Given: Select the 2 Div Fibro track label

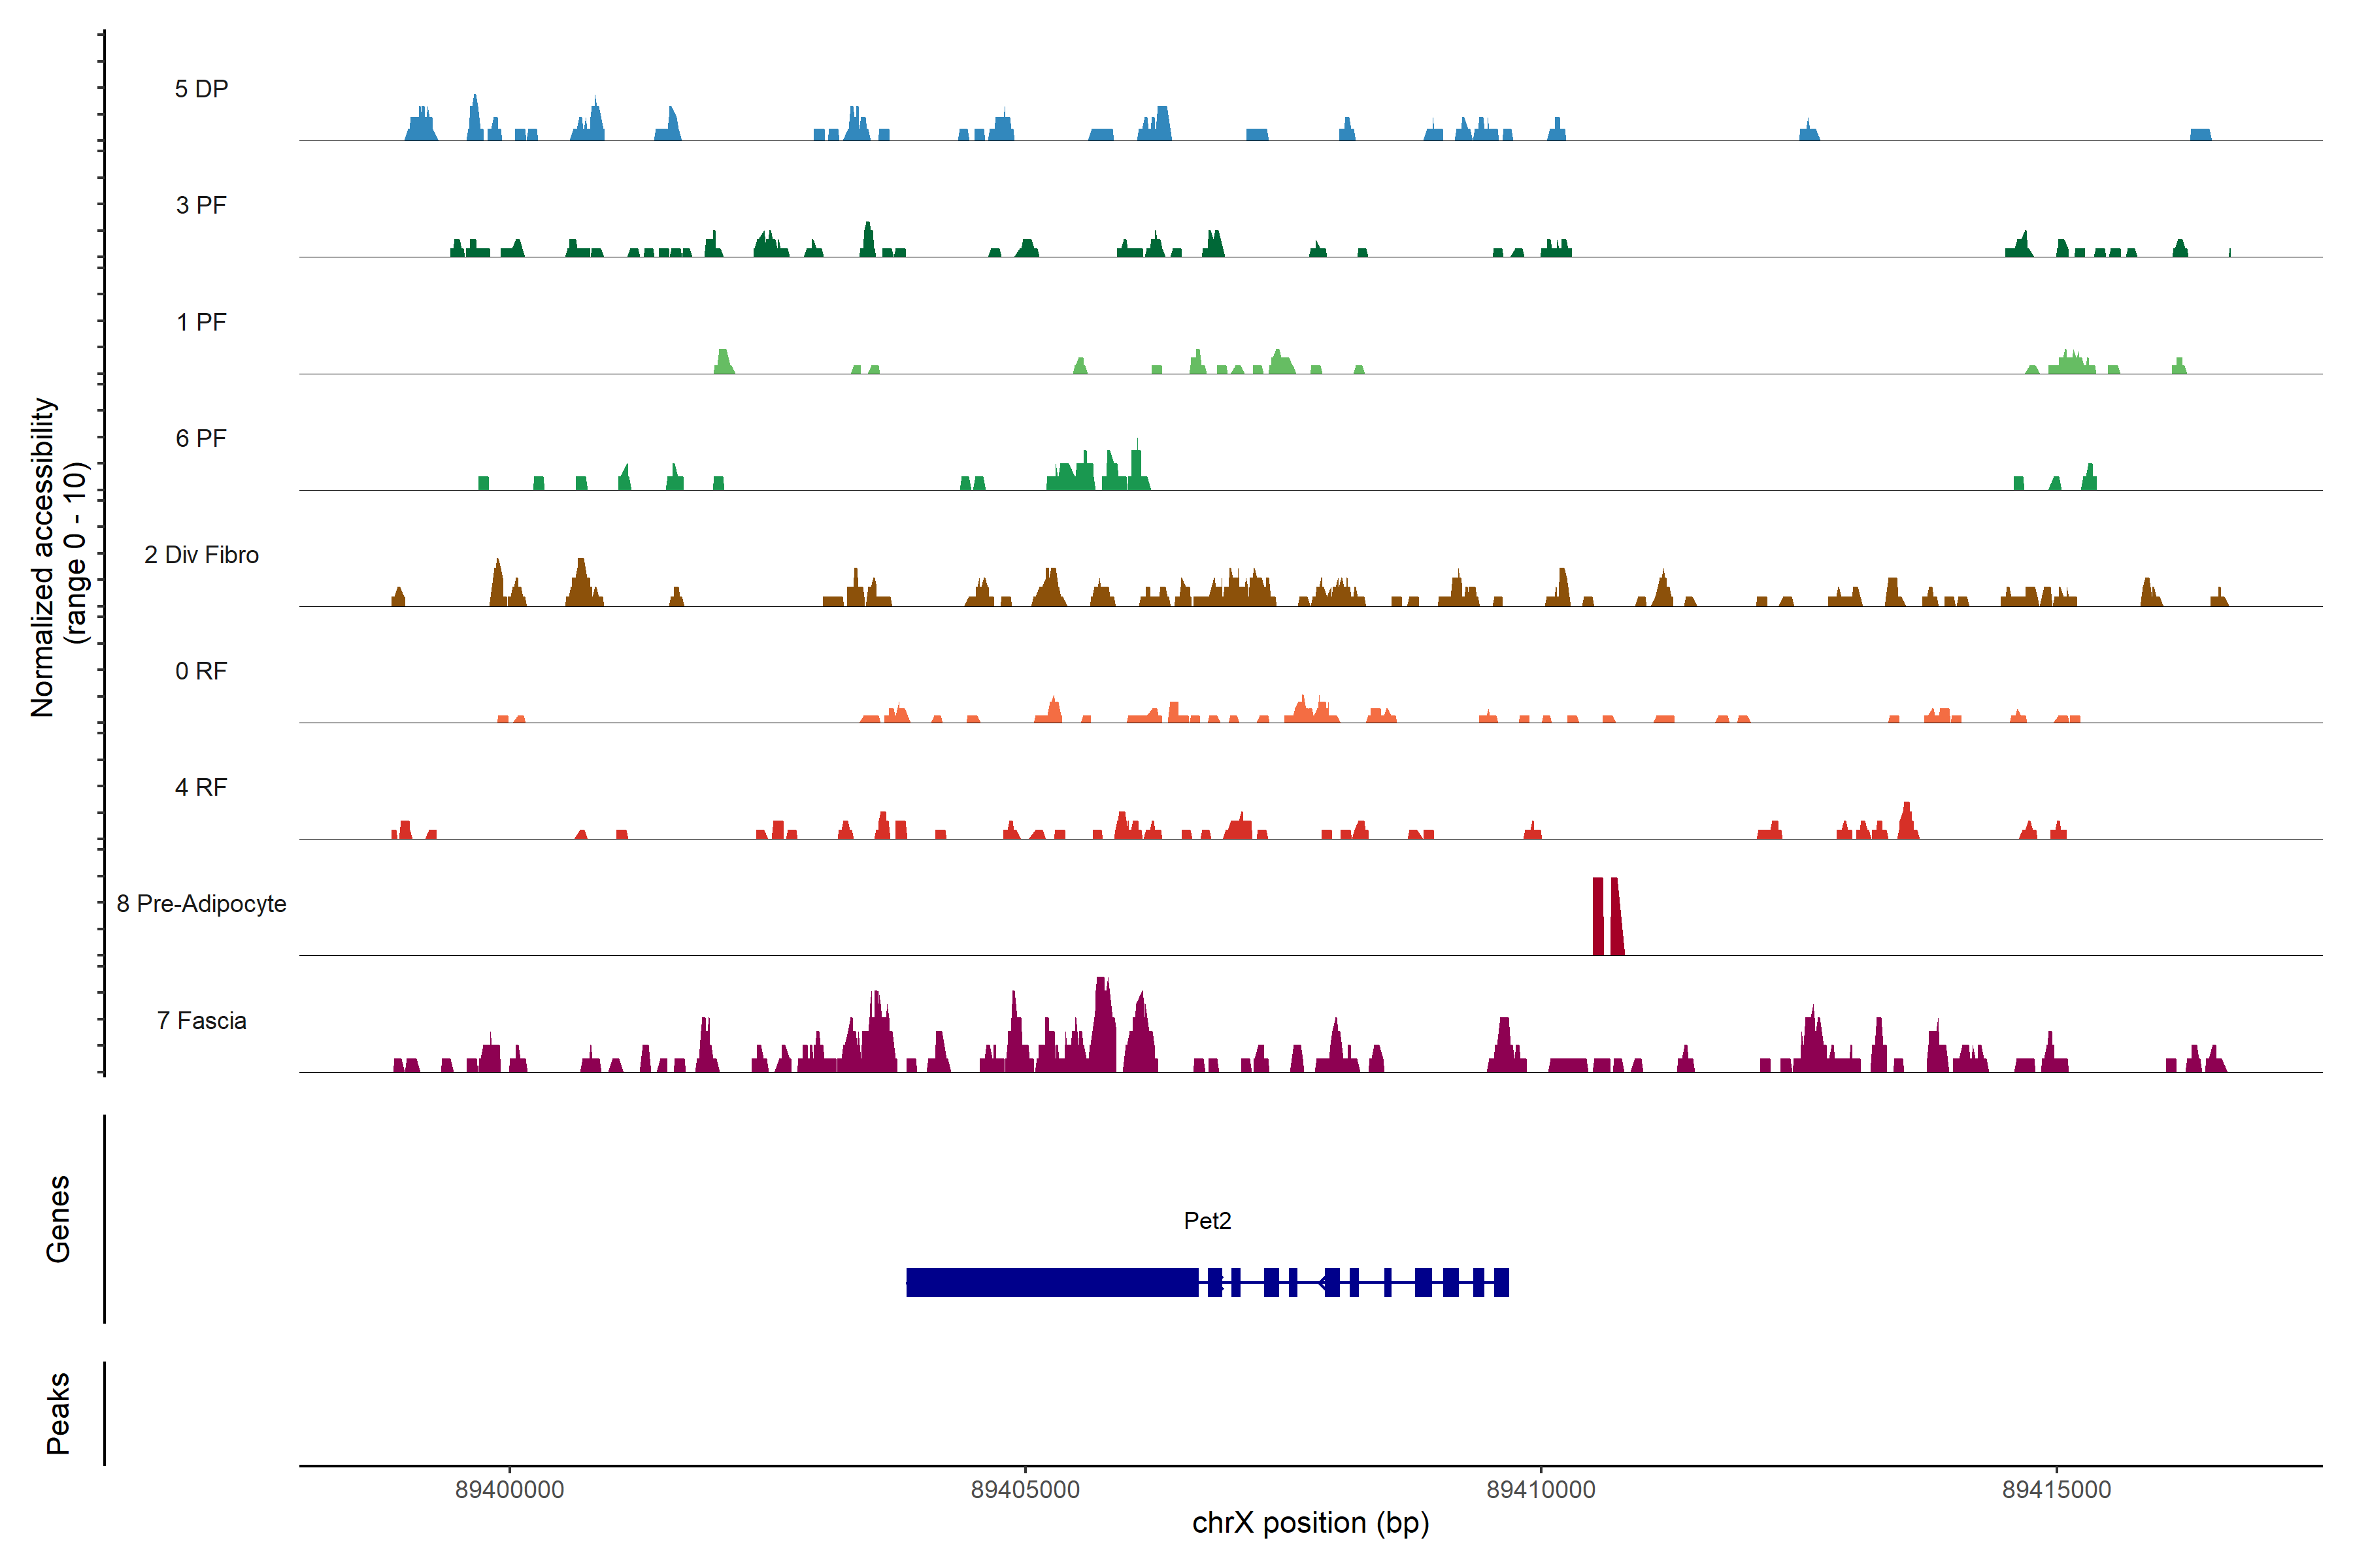Looking at the screenshot, I should click(201, 555).
